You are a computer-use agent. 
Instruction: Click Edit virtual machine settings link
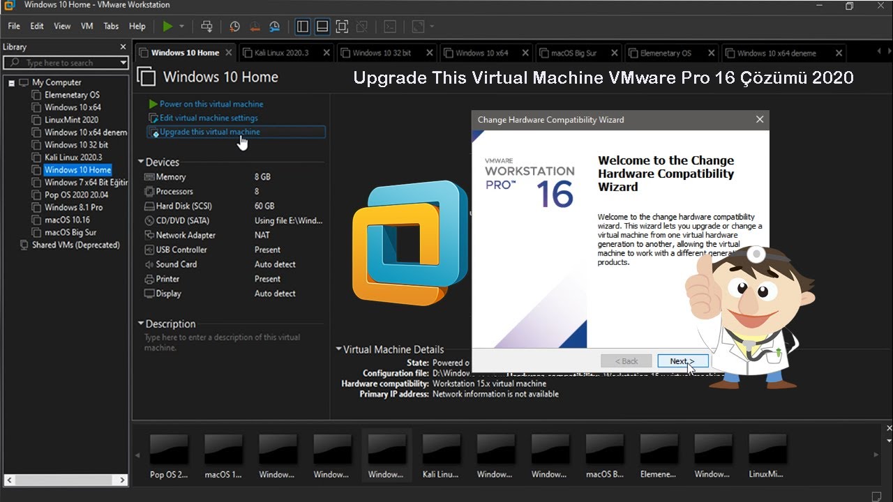(x=209, y=118)
